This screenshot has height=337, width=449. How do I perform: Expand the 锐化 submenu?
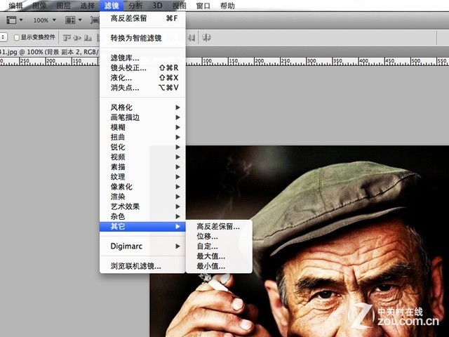coord(142,147)
